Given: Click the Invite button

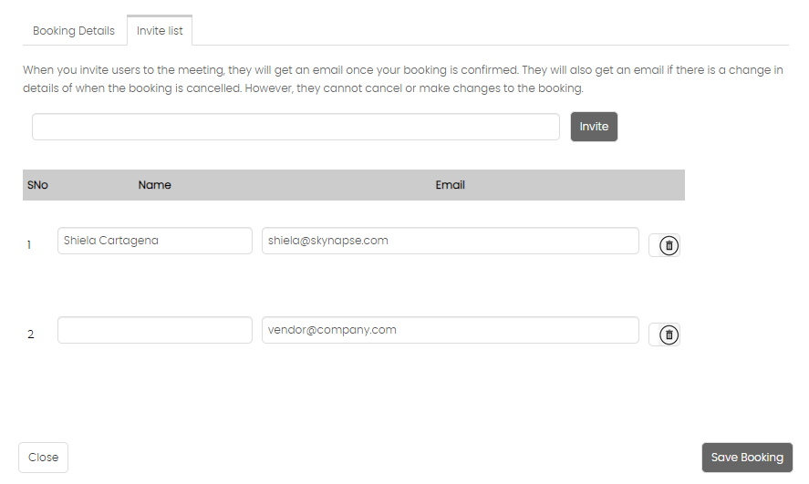Looking at the screenshot, I should point(594,127).
